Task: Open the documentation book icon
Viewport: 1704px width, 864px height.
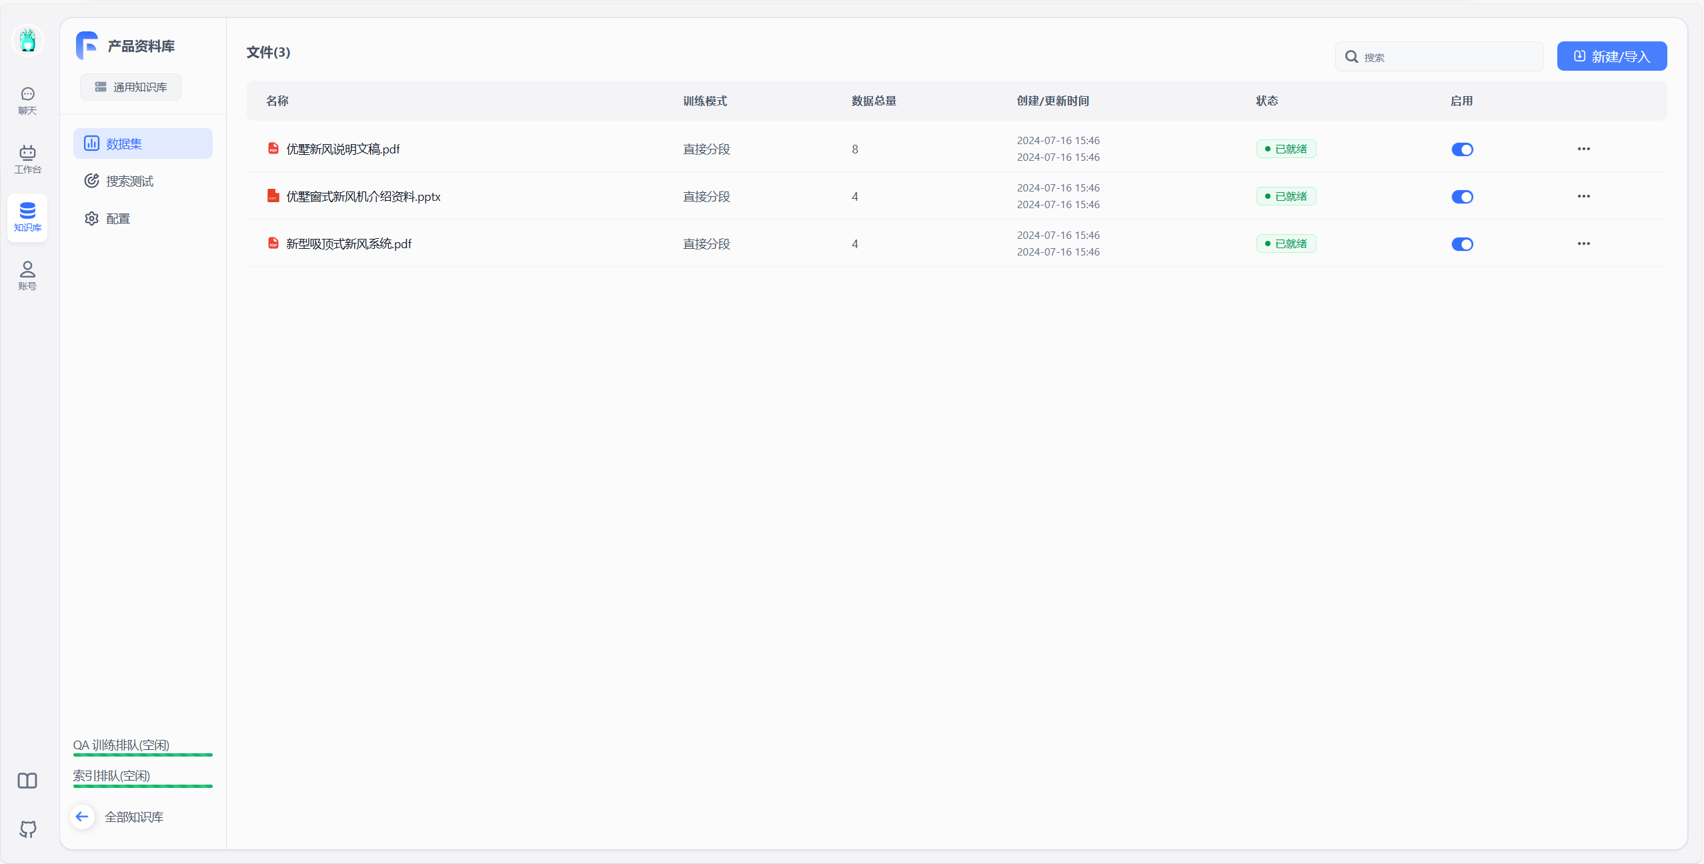Action: tap(27, 781)
